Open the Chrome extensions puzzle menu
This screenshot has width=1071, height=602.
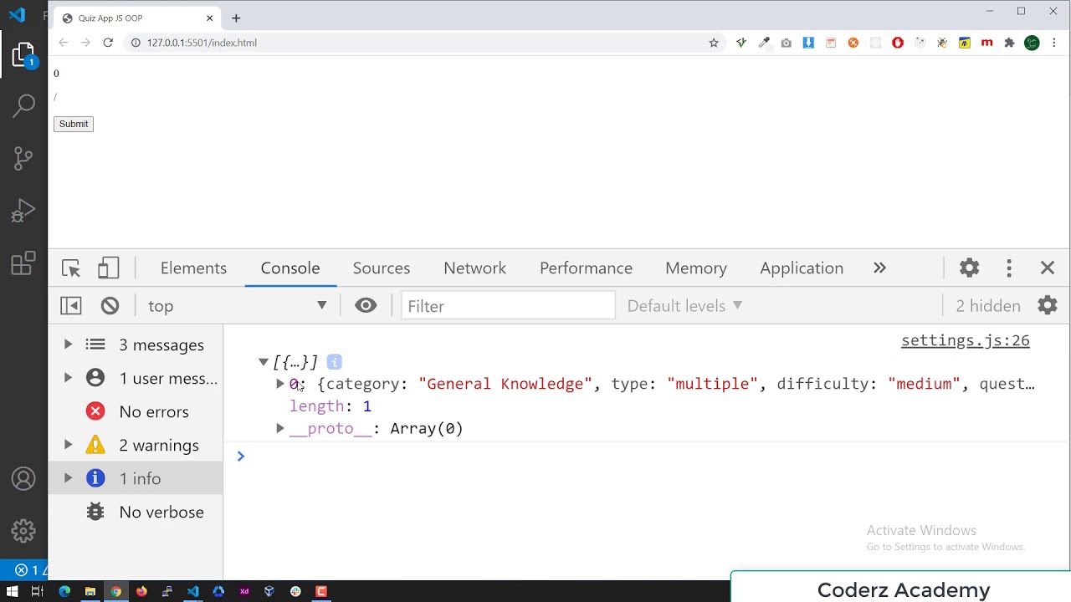tap(1009, 43)
